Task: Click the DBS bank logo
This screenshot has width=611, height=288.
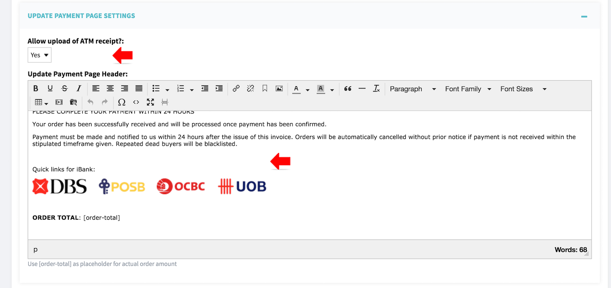Action: click(59, 186)
